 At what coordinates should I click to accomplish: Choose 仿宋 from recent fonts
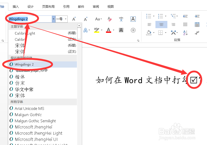[43, 83]
